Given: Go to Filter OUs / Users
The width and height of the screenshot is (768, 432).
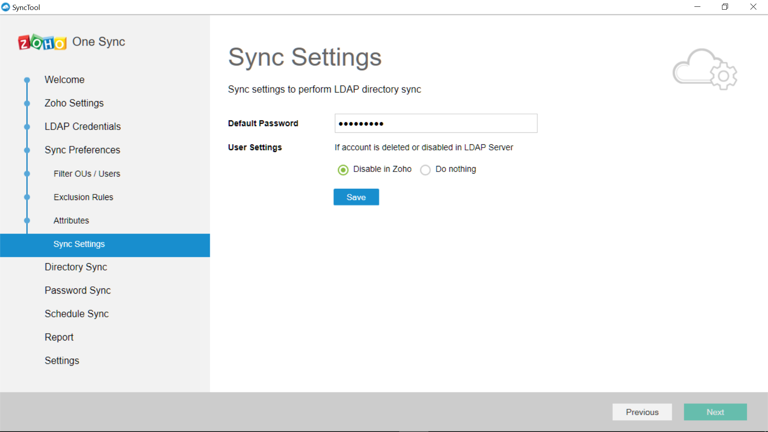Looking at the screenshot, I should coord(87,174).
